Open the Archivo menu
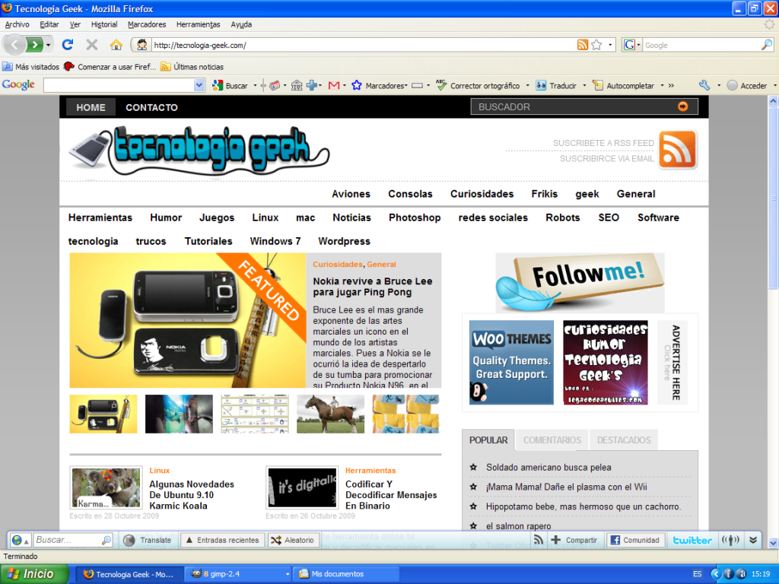 tap(17, 24)
